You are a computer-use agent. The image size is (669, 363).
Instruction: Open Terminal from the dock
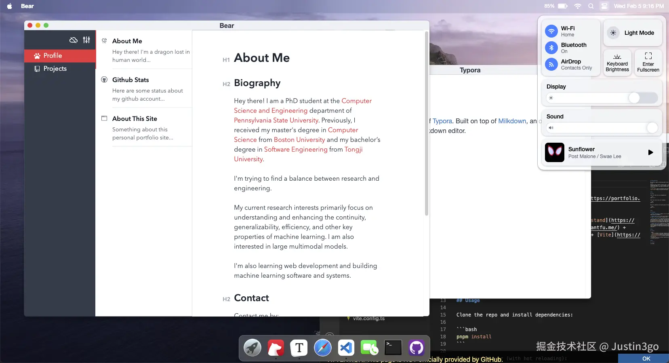393,348
